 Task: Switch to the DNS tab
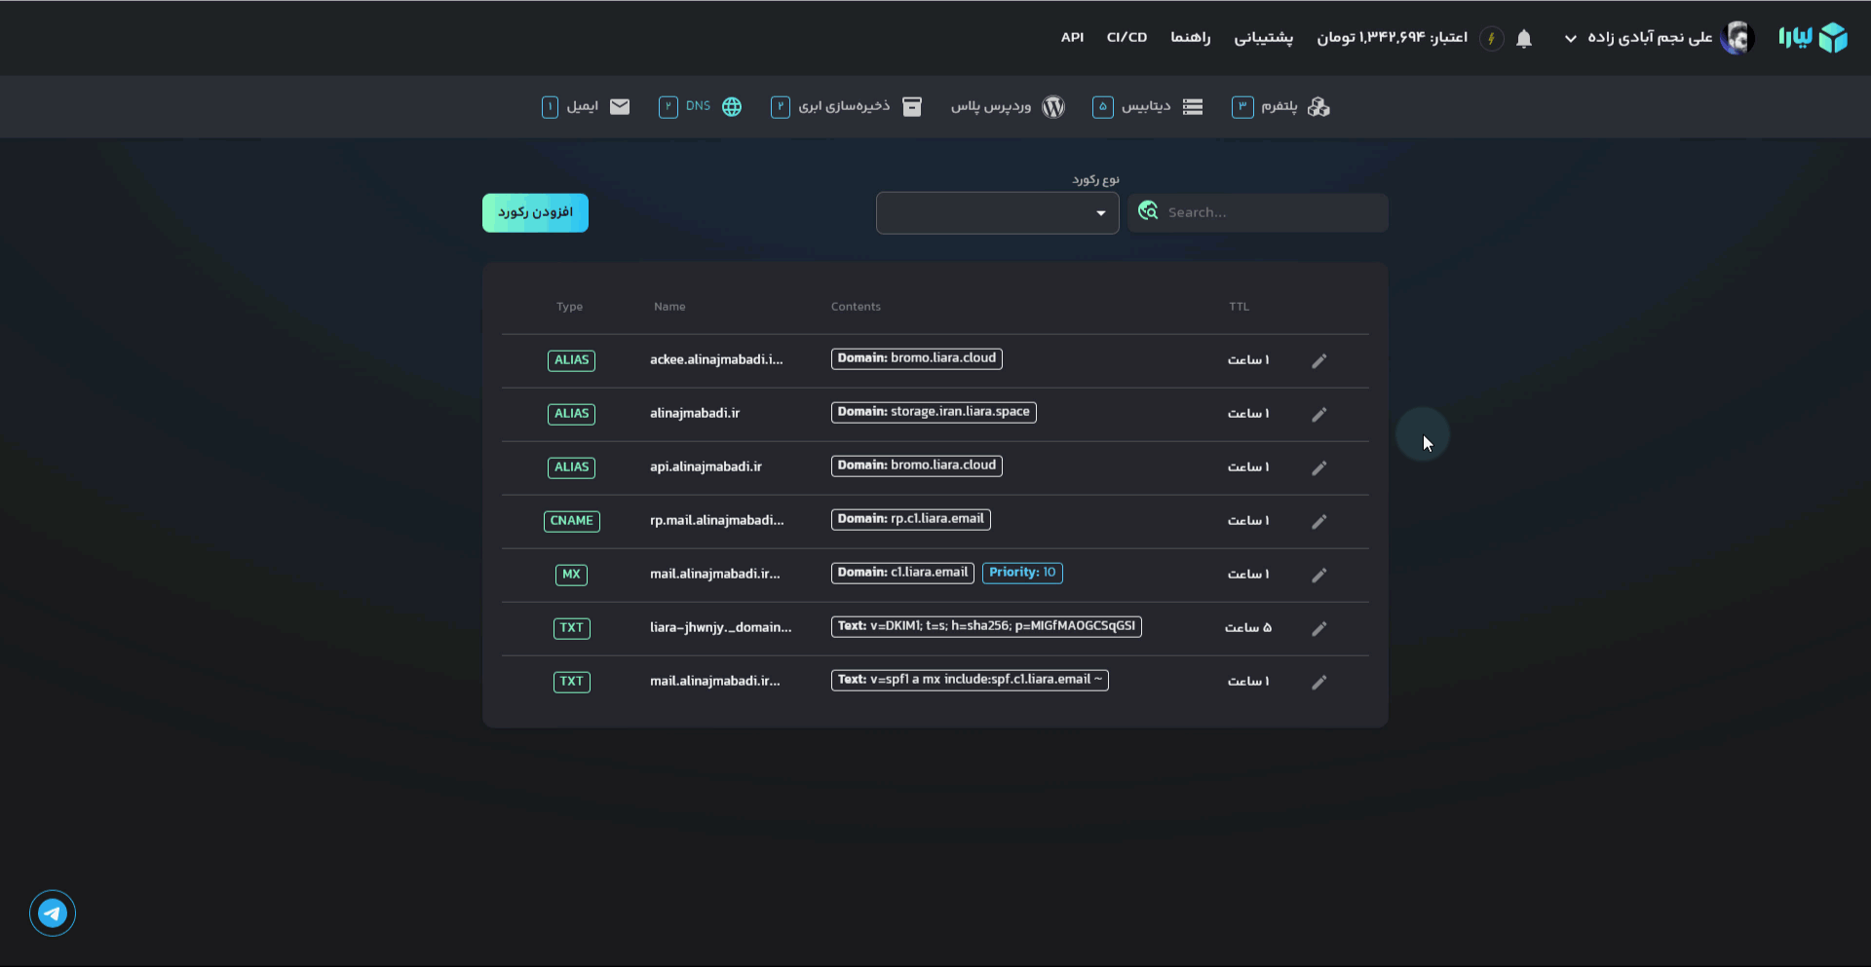click(700, 106)
